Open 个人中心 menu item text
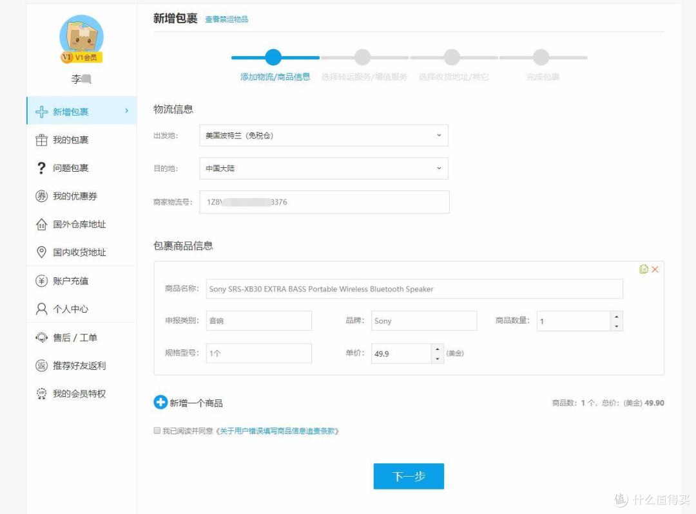The height and width of the screenshot is (514, 696). tap(71, 309)
